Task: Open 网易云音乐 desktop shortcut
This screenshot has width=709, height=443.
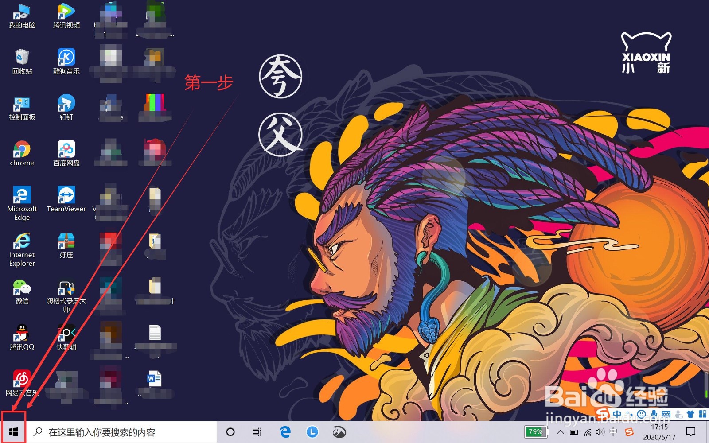Action: (x=22, y=384)
